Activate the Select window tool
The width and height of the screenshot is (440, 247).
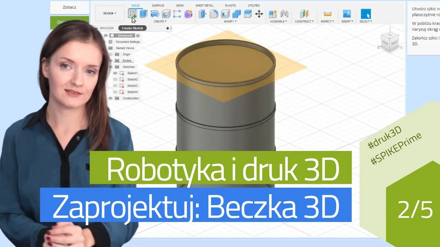click(365, 14)
